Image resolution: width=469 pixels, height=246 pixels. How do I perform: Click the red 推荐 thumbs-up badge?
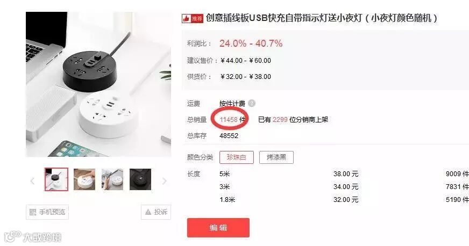click(193, 18)
